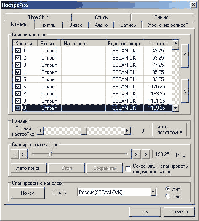Click the Авто подстройка button

(169, 130)
